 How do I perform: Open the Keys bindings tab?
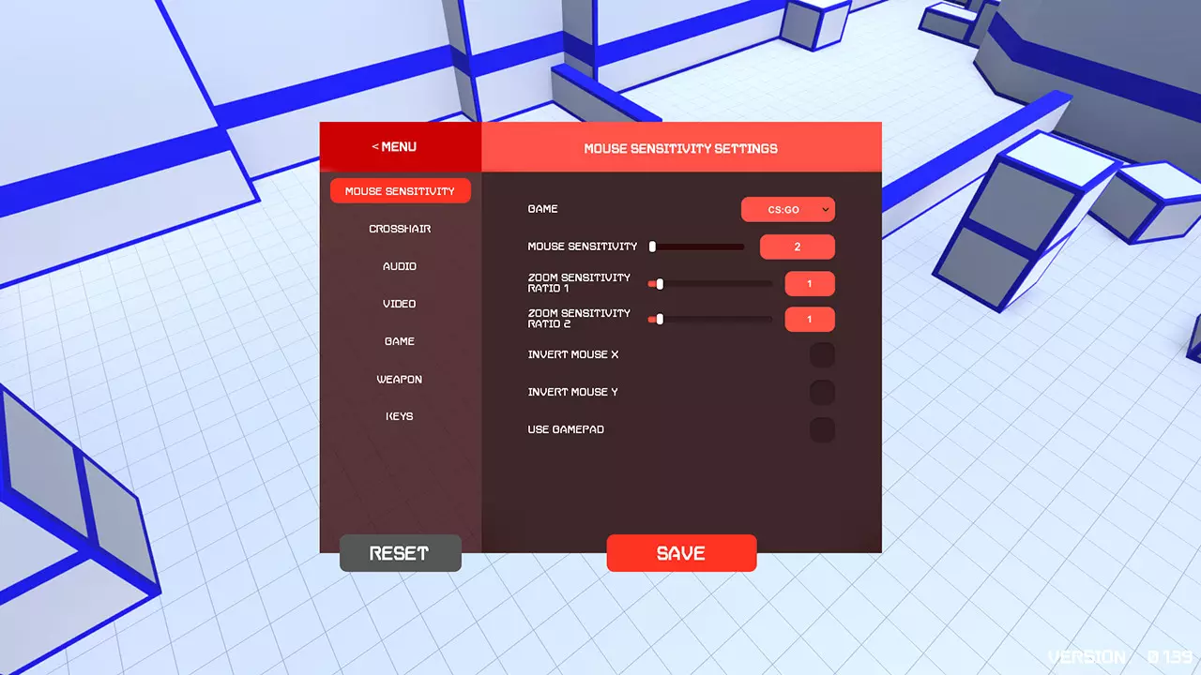pos(401,416)
